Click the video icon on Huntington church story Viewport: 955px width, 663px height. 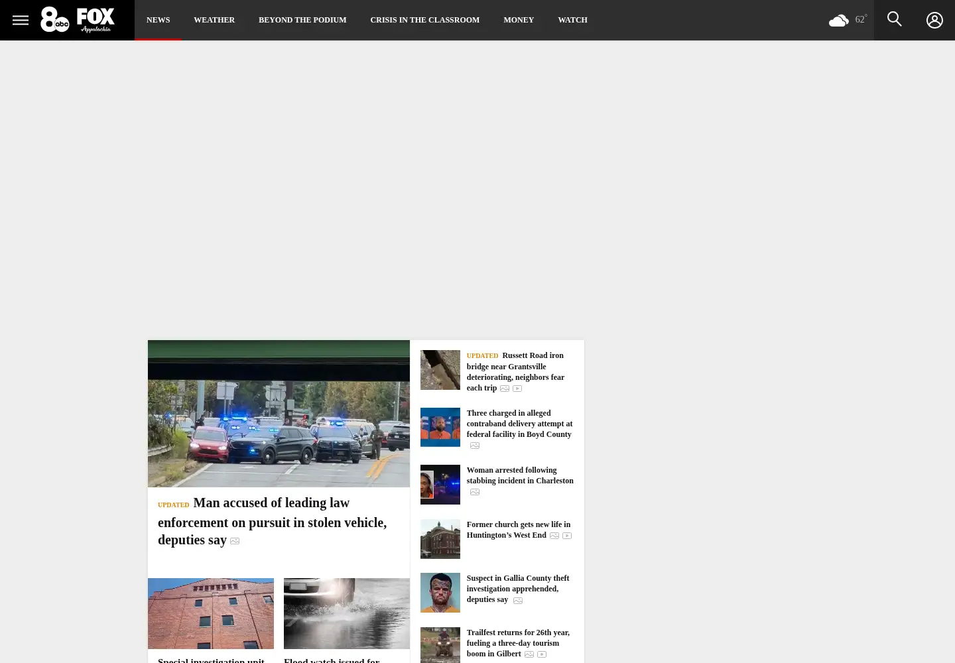coord(567,536)
